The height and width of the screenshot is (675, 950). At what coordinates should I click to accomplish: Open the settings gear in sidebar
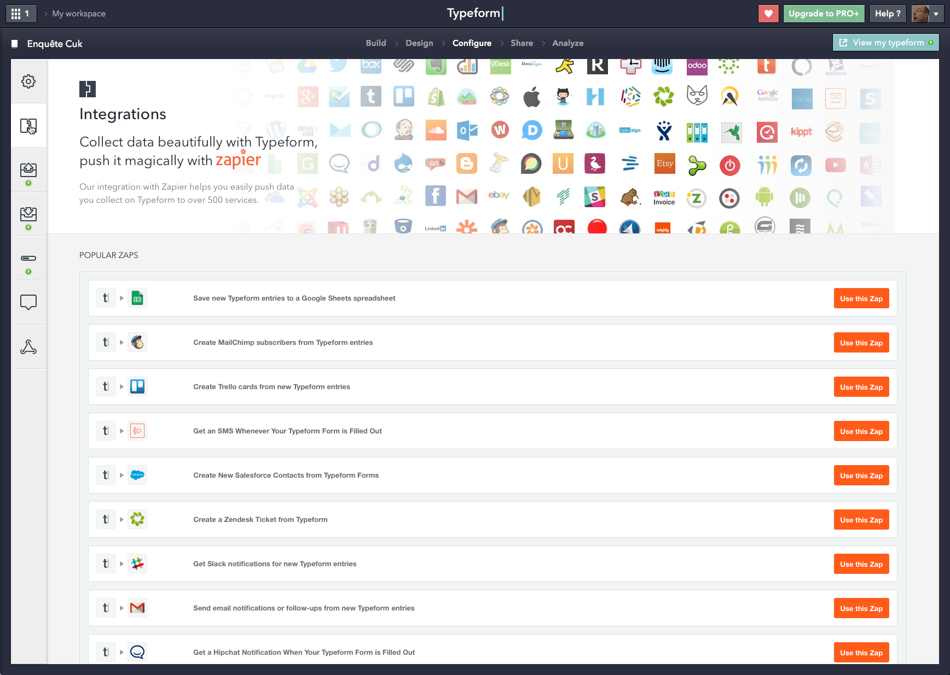28,81
